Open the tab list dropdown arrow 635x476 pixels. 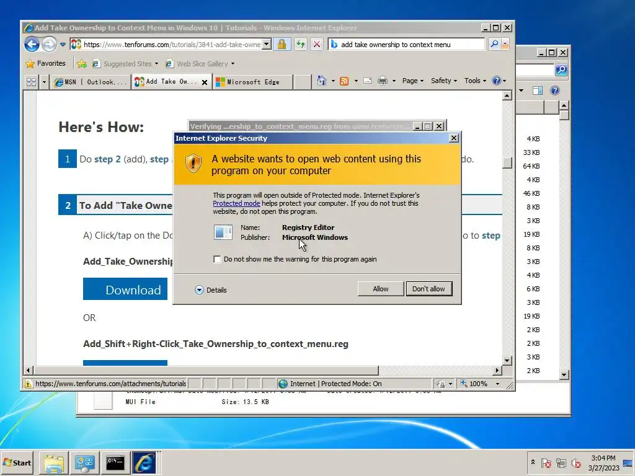44,82
